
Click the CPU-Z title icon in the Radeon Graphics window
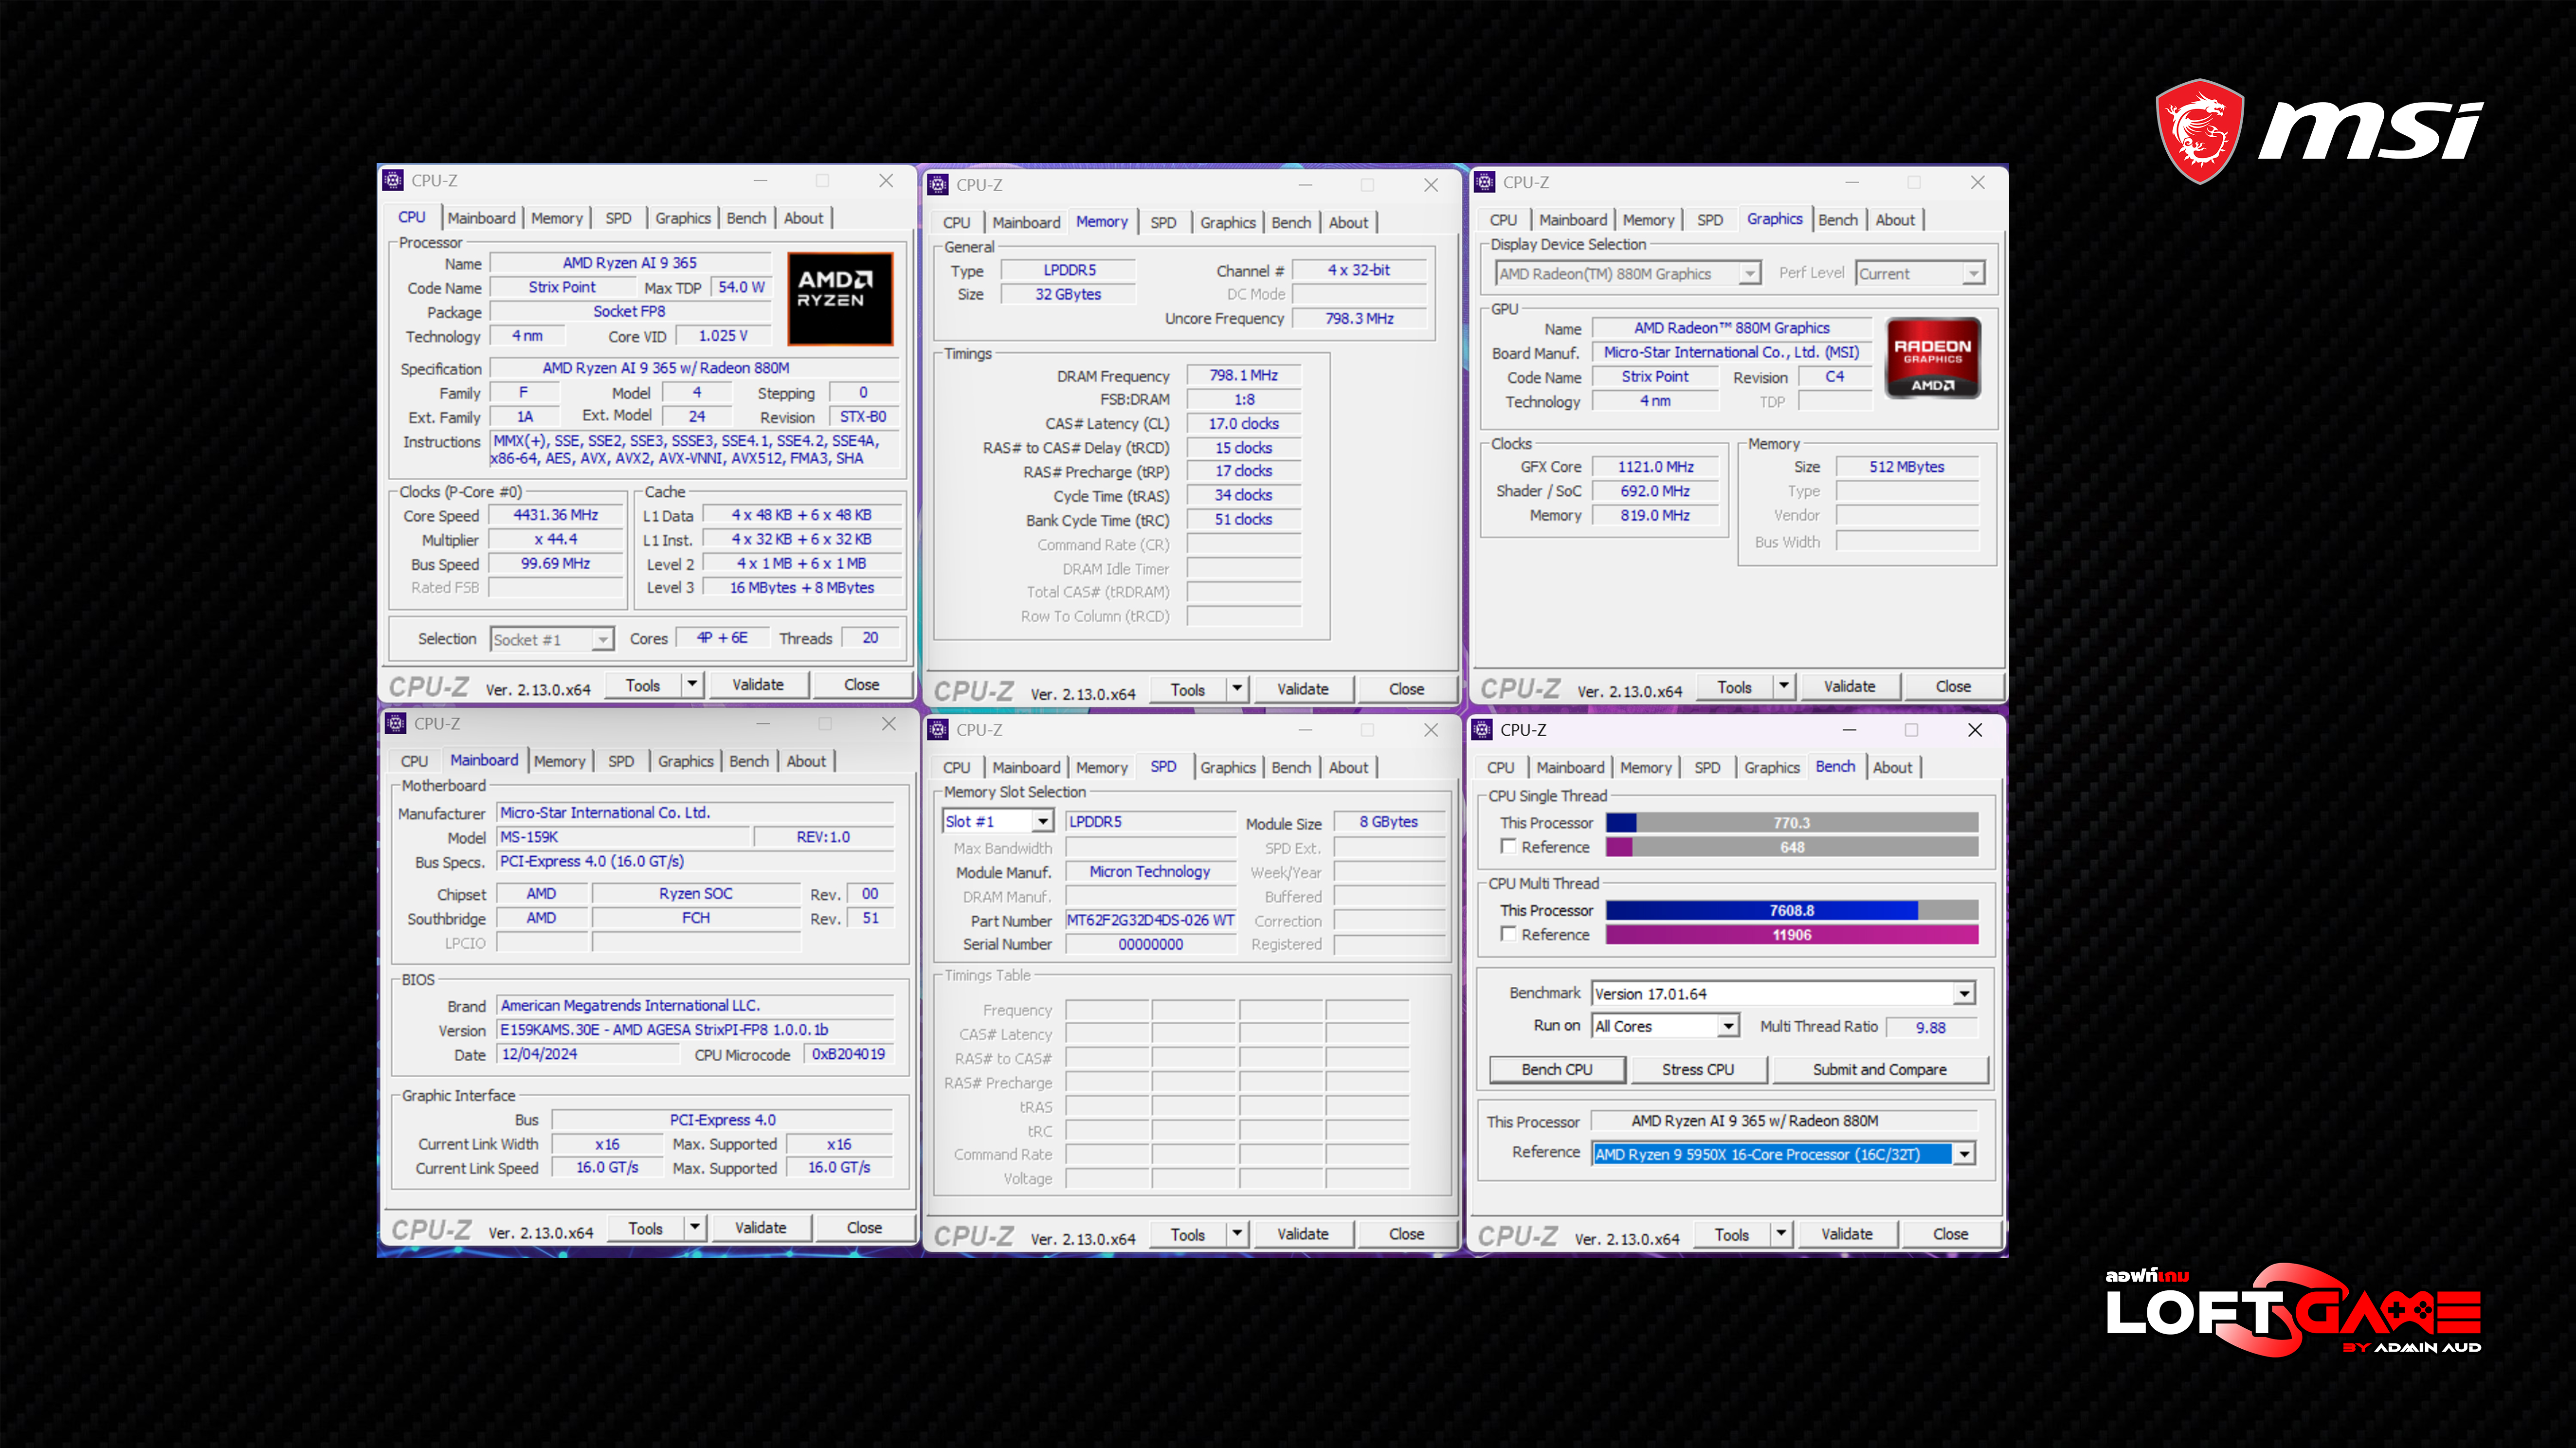pos(1485,182)
